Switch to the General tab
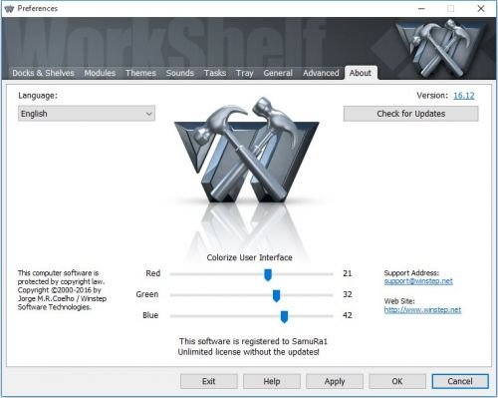498x398 pixels. tap(278, 73)
